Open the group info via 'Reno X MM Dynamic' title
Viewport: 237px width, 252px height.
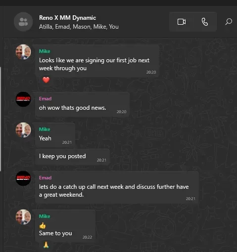pyautogui.click(x=67, y=18)
